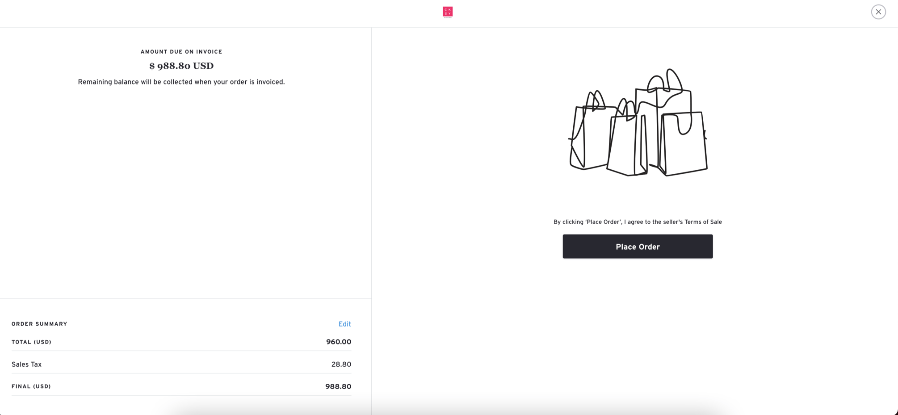
Task: Open the seller's Terms of Sale text
Action: 703,222
